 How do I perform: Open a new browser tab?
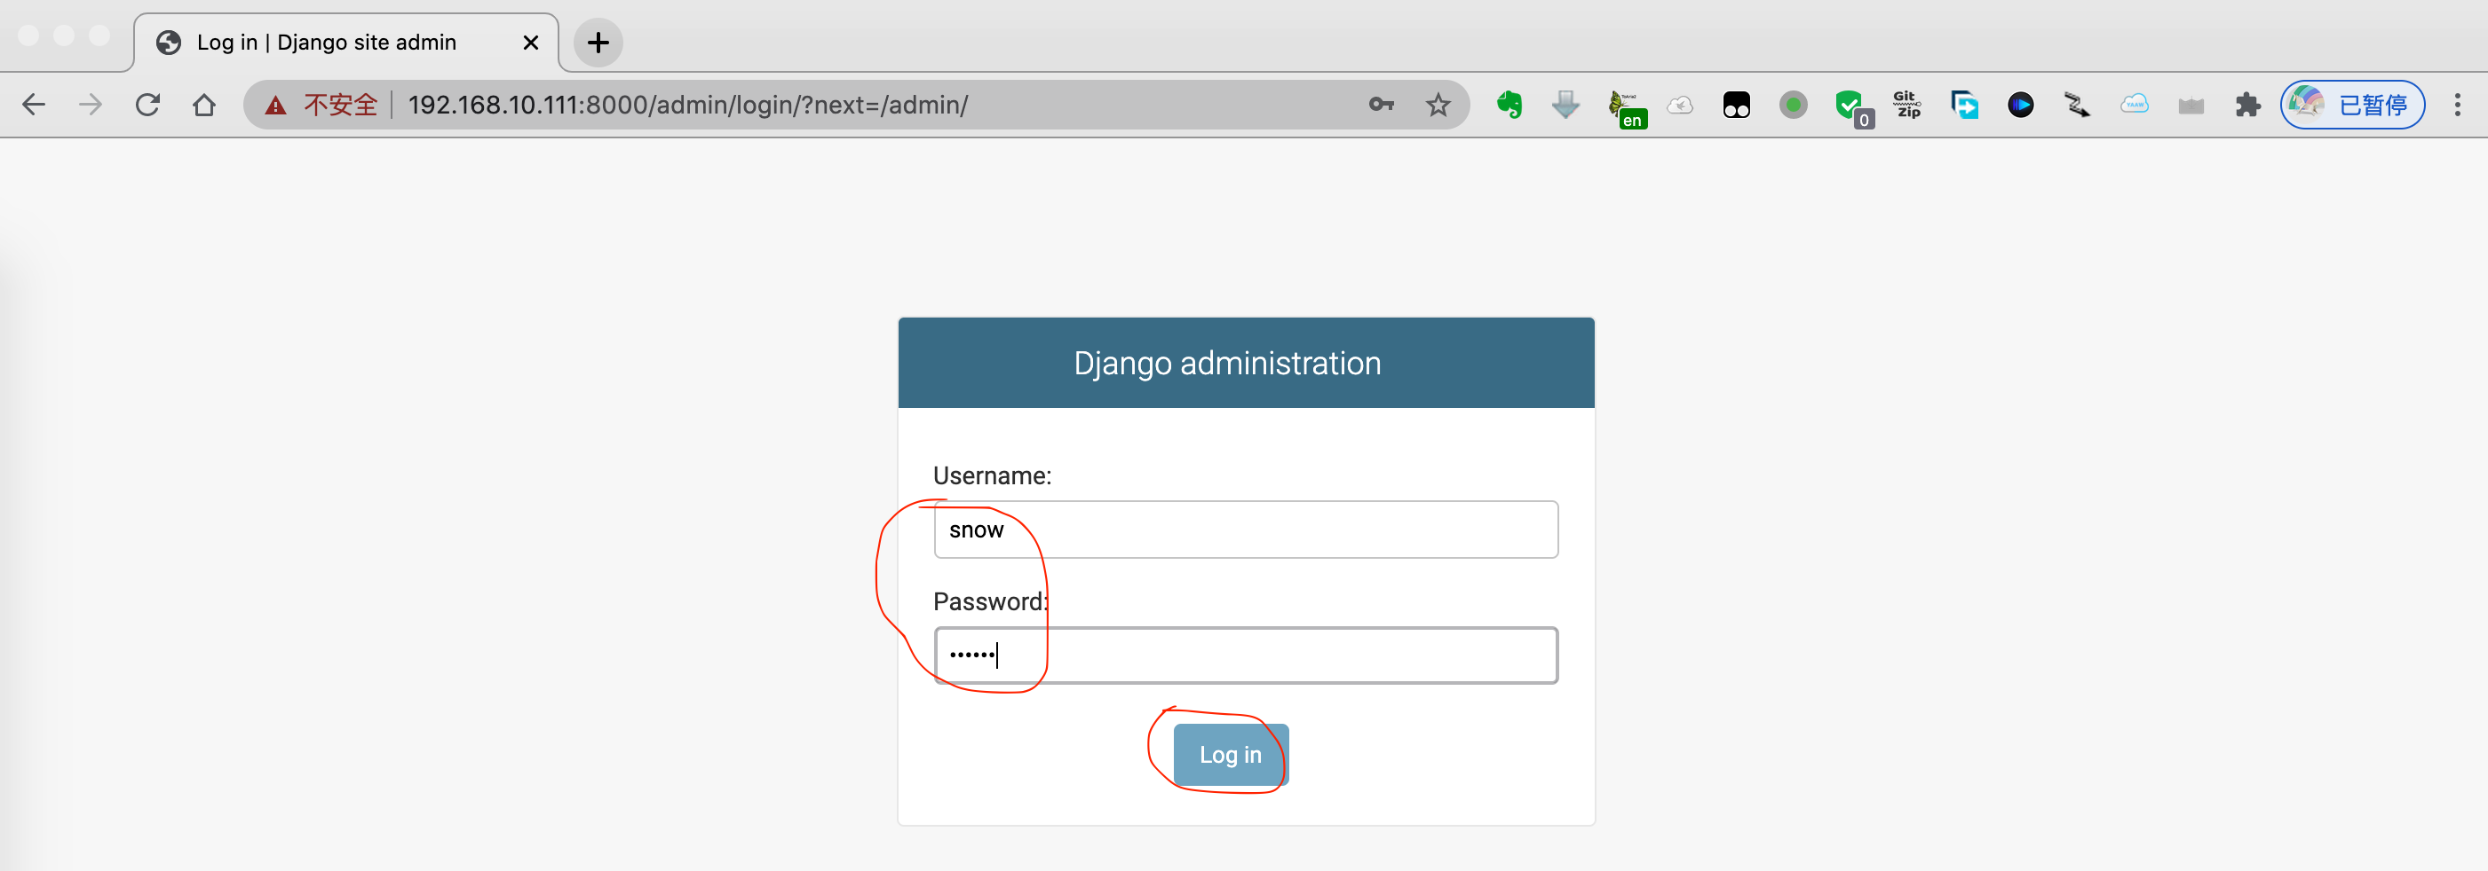[598, 43]
